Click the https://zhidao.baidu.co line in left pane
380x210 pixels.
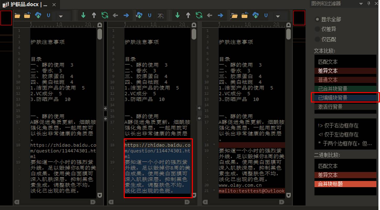[63, 145]
